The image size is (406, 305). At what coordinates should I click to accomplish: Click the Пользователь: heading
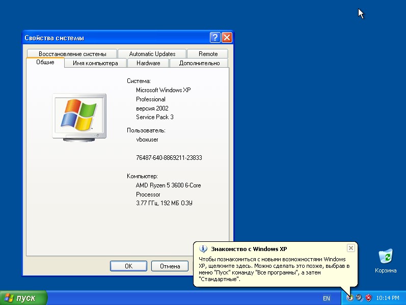coord(146,130)
